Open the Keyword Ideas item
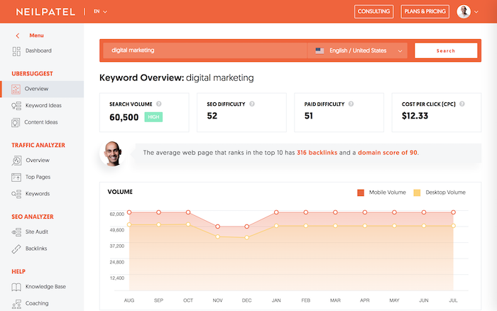The image size is (497, 311). (42, 106)
